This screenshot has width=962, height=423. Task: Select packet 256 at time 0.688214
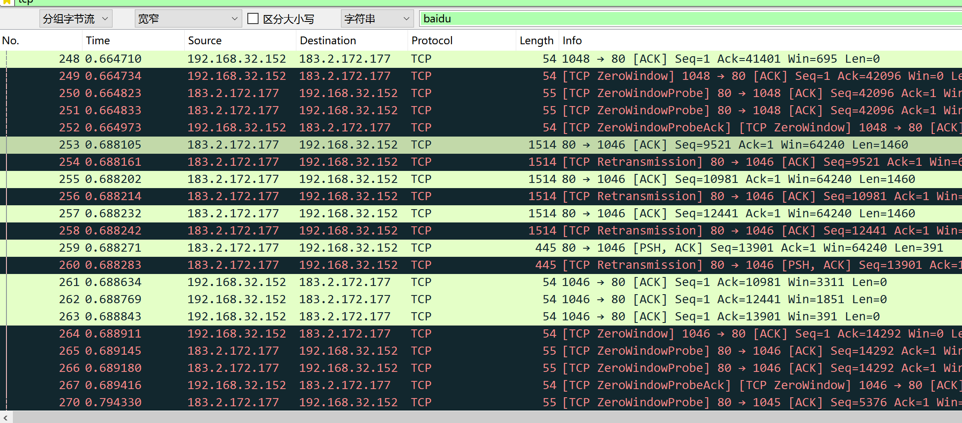tap(481, 196)
